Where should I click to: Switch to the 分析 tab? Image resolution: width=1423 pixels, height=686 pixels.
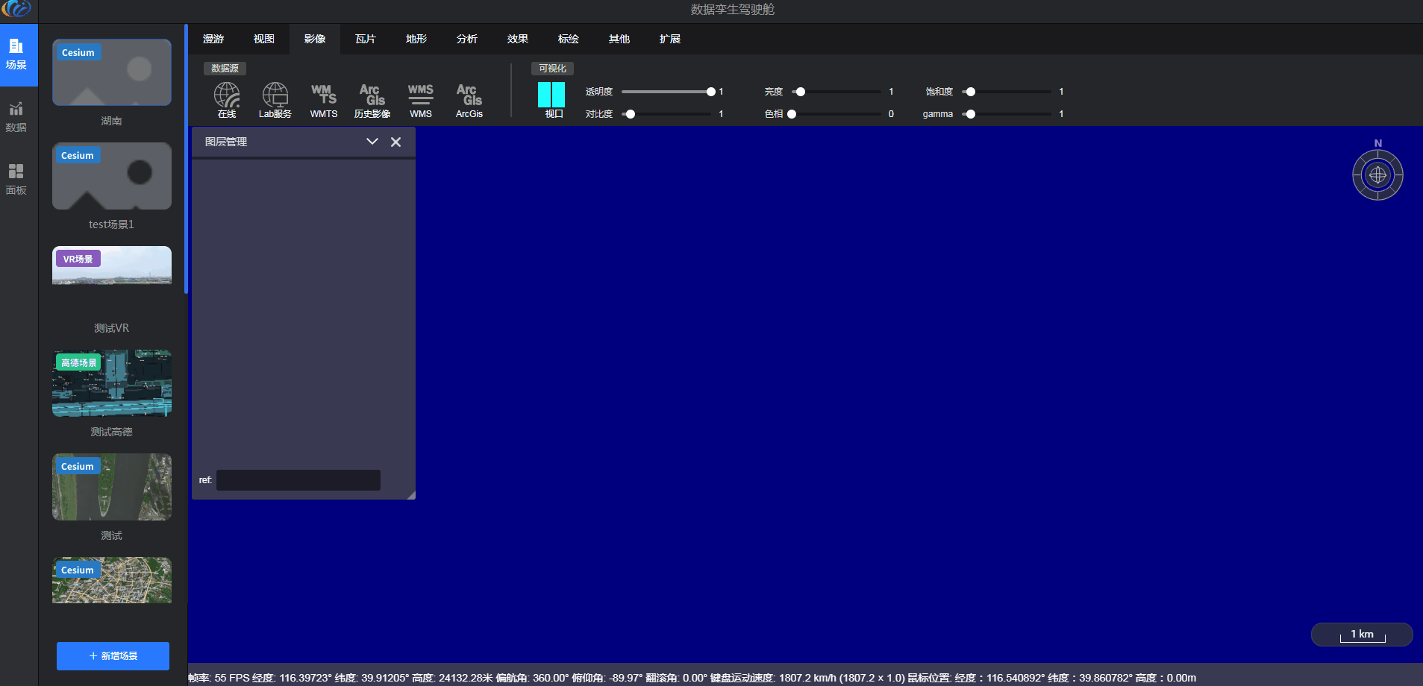(467, 39)
